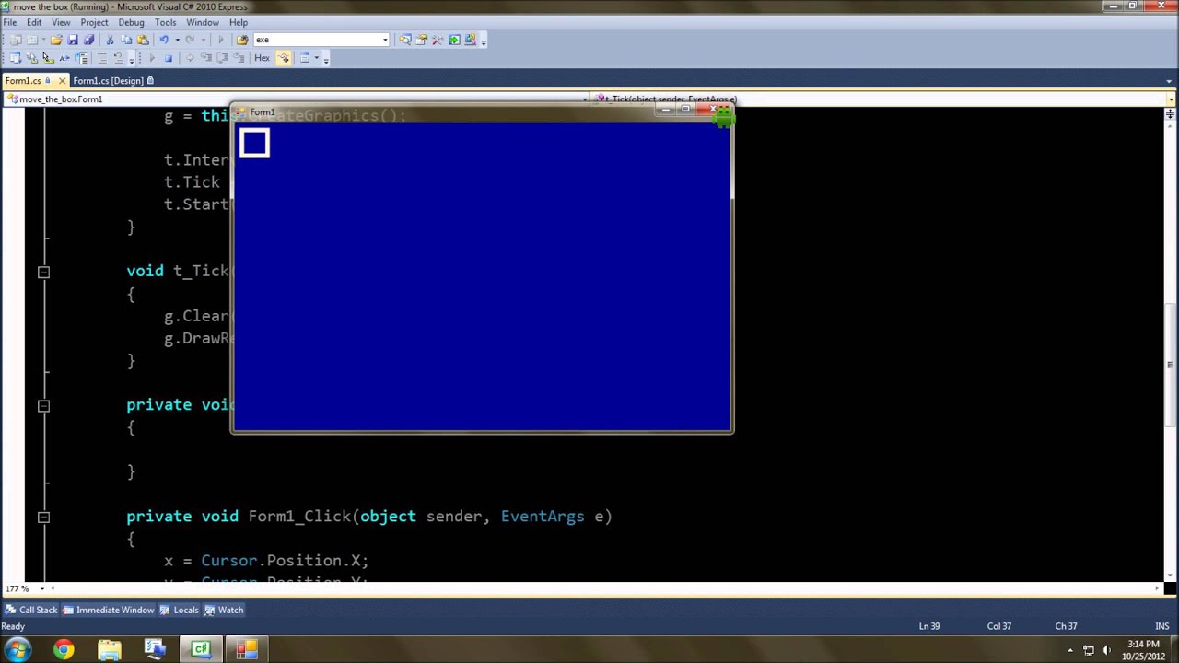Save the current file with floppy icon

click(73, 40)
